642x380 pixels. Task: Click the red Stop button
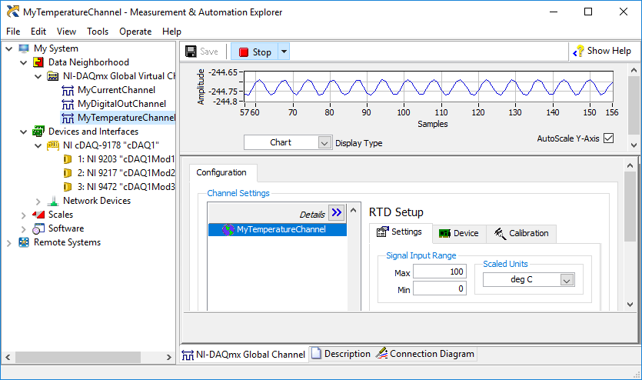[x=254, y=52]
